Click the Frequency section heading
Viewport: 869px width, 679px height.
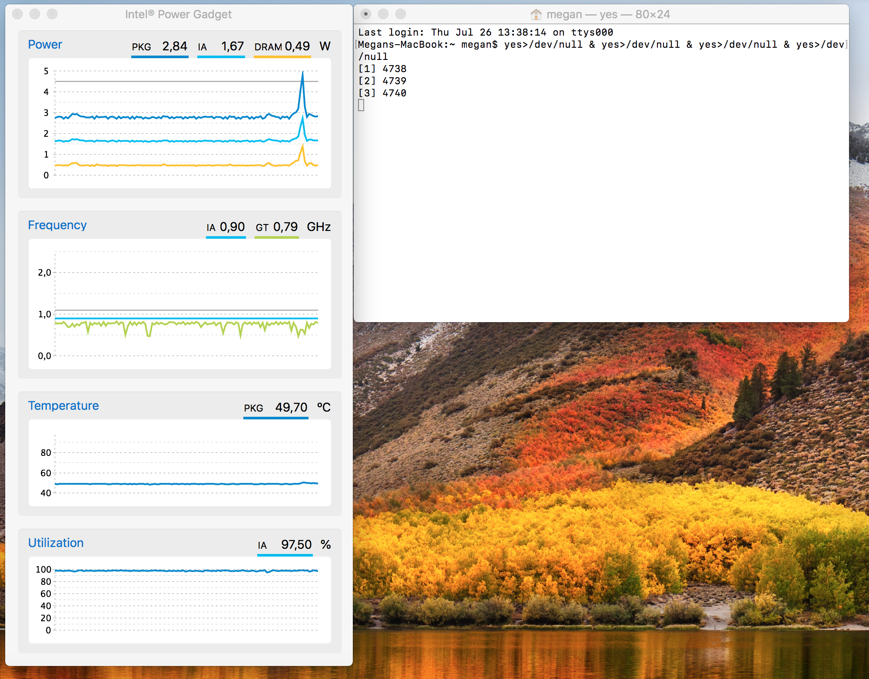[x=57, y=225]
